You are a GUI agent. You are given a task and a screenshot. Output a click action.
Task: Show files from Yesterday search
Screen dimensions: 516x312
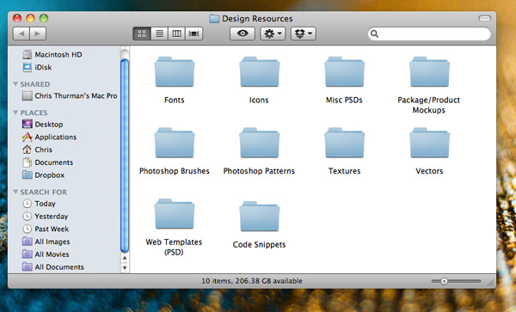(46, 217)
